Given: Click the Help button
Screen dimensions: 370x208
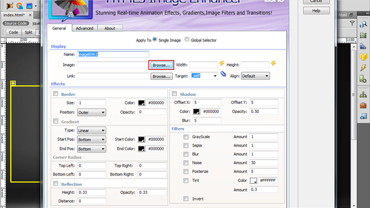Looking at the screenshot, I should pyautogui.click(x=316, y=11).
